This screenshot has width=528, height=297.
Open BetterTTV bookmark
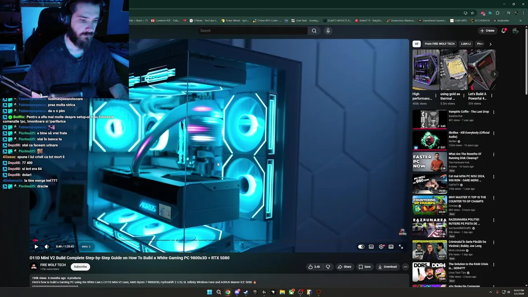pyautogui.click(x=368, y=20)
